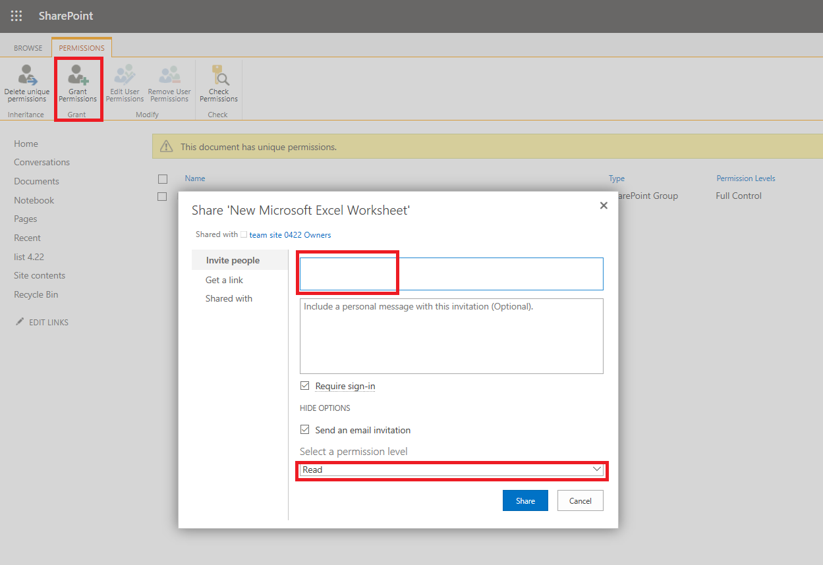Click the Edit Links pencil icon
The width and height of the screenshot is (823, 565).
[x=19, y=322]
